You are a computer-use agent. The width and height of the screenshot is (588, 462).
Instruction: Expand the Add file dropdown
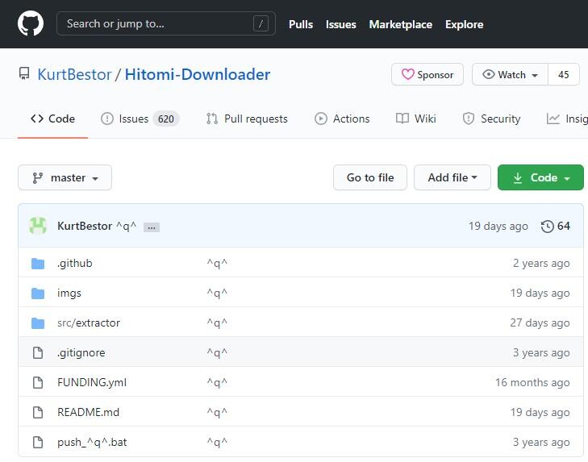(x=452, y=177)
